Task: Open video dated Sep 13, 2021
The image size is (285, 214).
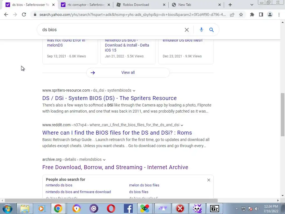Action: coord(70,52)
